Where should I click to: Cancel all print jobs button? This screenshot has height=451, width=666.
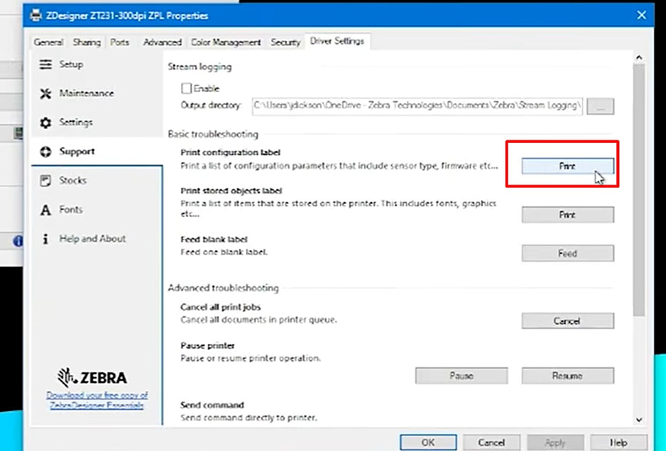(567, 321)
